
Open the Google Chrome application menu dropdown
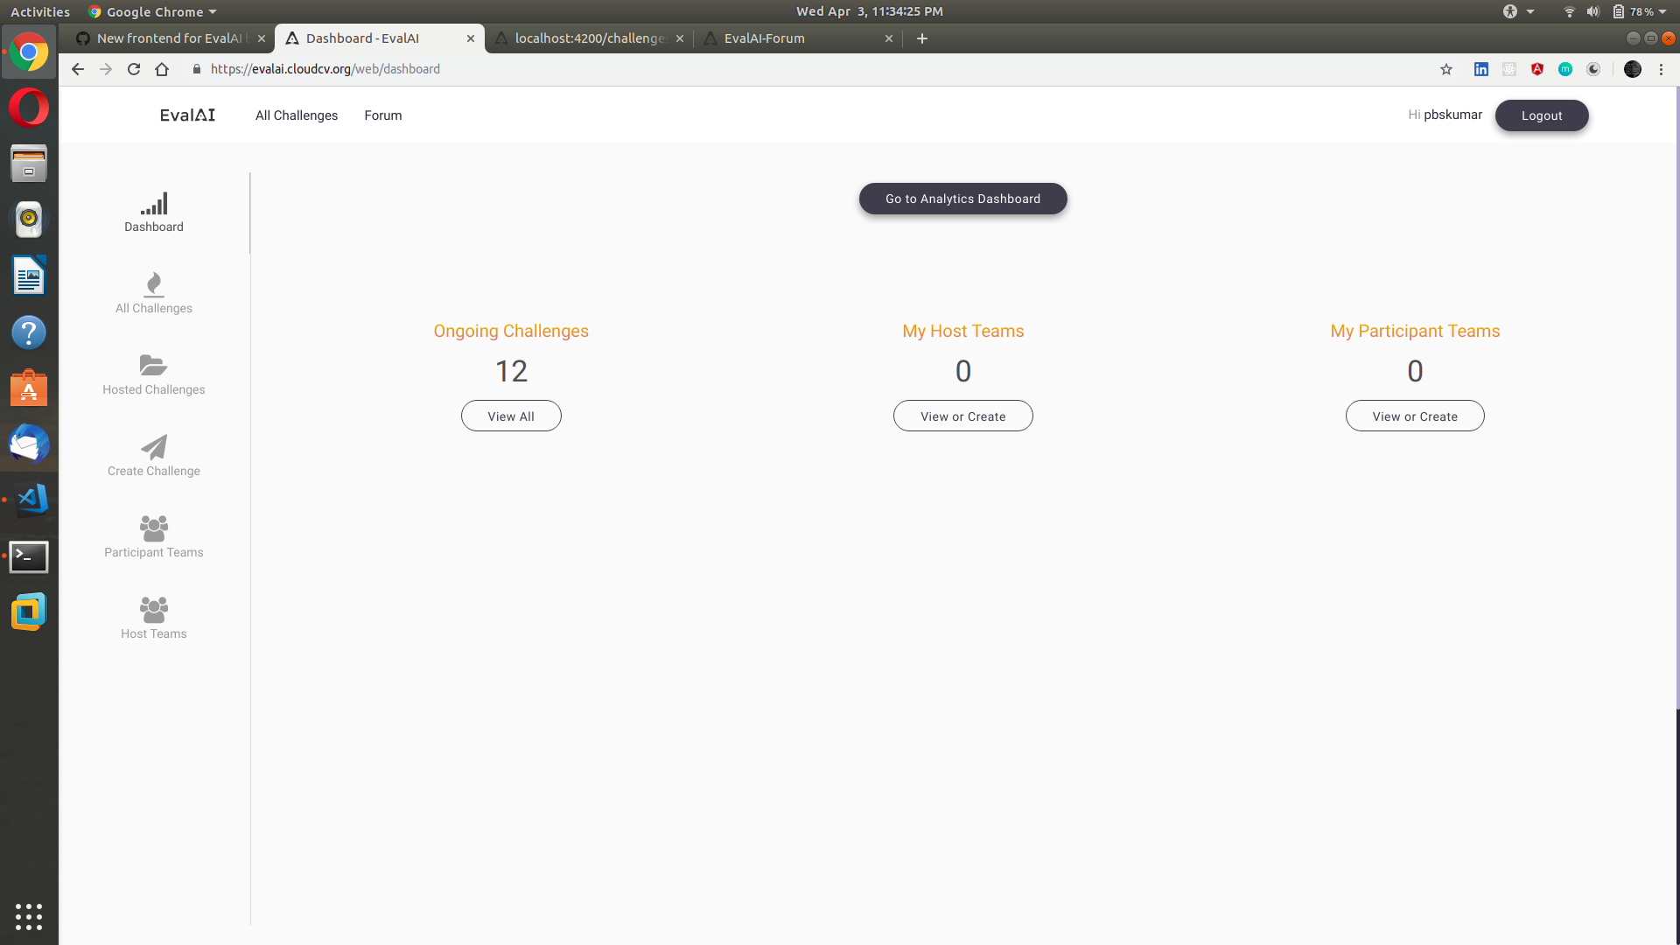(150, 11)
